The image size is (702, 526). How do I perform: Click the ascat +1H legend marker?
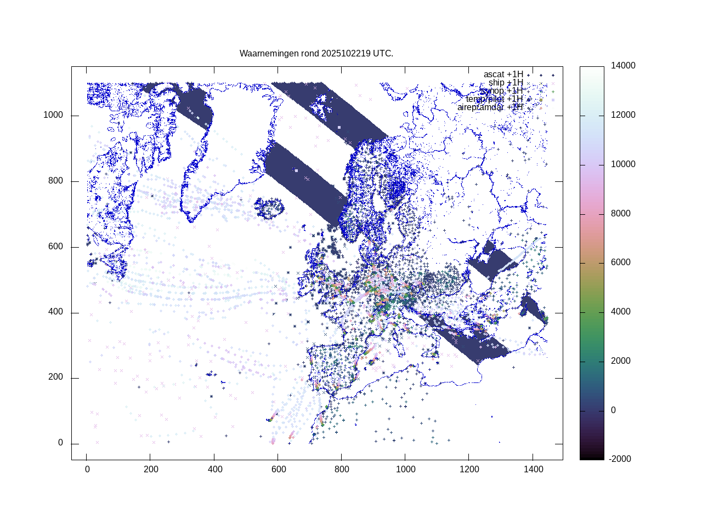pyautogui.click(x=540, y=75)
